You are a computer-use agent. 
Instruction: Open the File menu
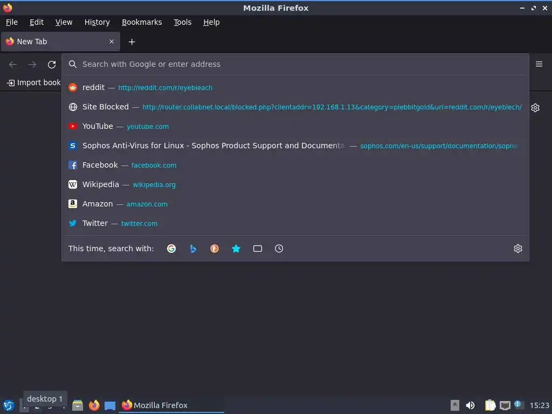[12, 22]
